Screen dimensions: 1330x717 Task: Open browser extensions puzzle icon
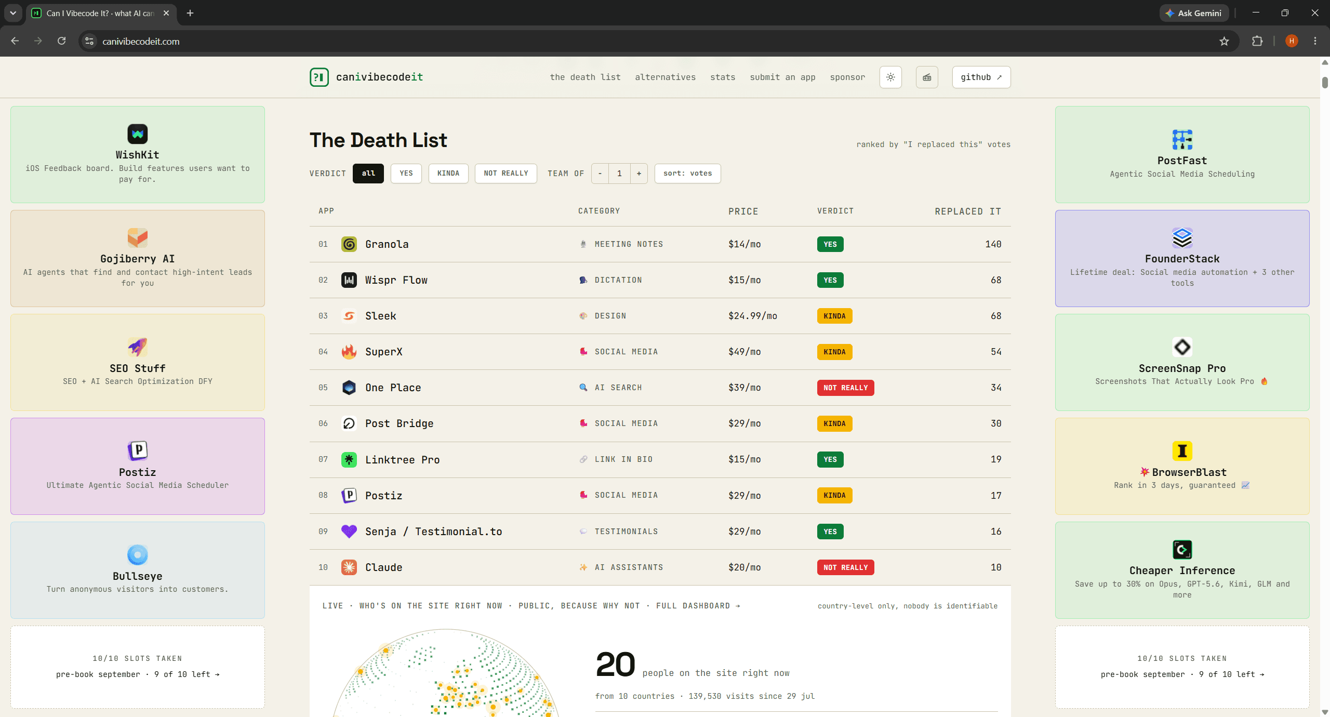coord(1257,41)
